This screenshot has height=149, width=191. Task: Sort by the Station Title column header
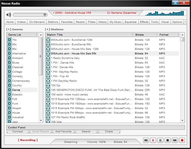pyautogui.click(x=89, y=35)
